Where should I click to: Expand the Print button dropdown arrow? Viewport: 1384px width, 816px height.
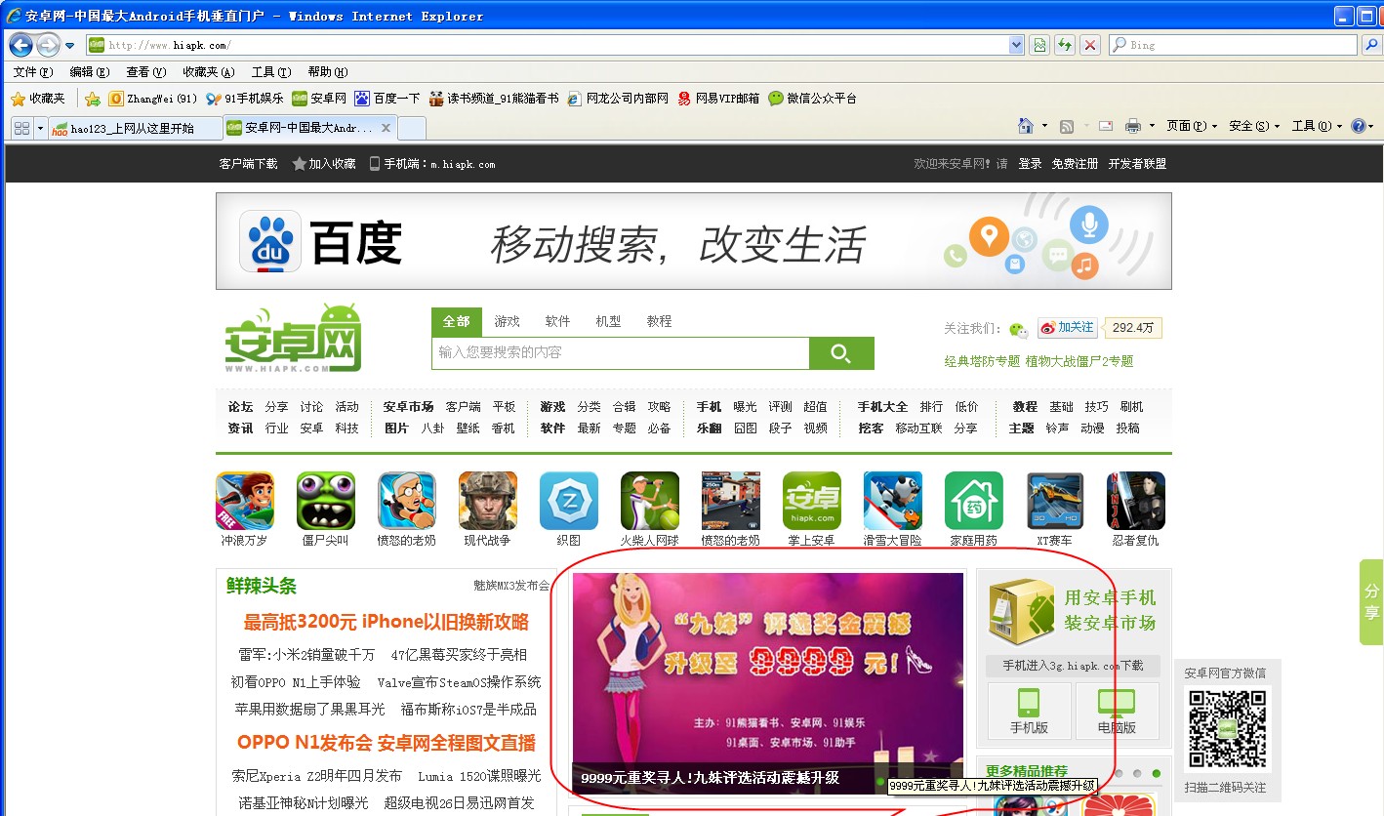[1152, 126]
